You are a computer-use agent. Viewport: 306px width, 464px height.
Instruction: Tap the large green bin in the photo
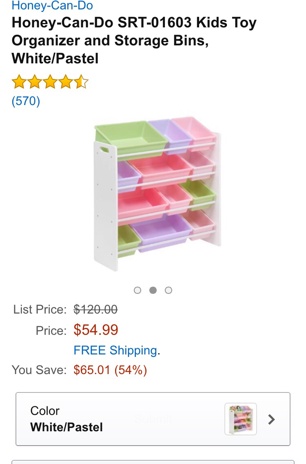131,136
